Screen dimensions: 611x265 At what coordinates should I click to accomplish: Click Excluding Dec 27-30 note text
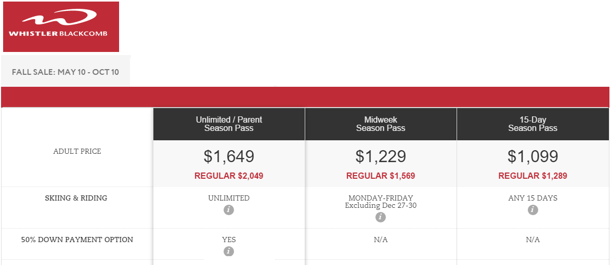(381, 205)
